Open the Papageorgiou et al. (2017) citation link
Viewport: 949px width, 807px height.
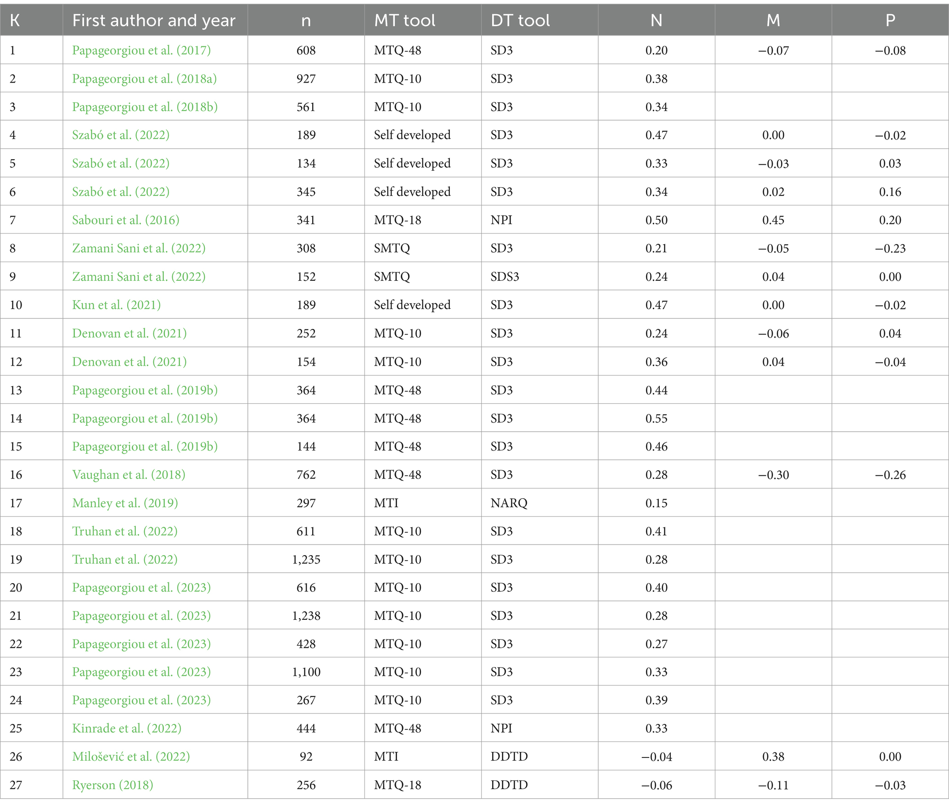click(141, 50)
